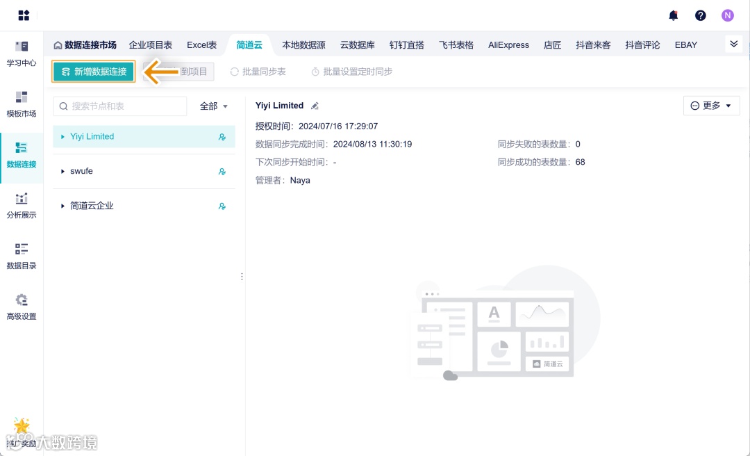Image resolution: width=750 pixels, height=456 pixels.
Task: Click the 推广奖励 star icon
Action: [21, 426]
